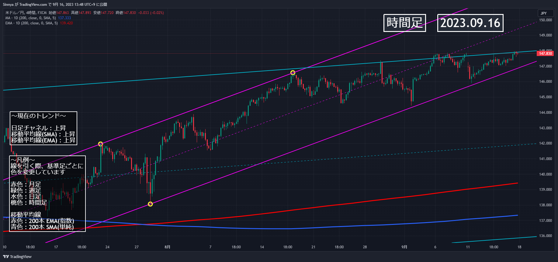Click the 28 date label on the time axis
558x262 pixels.
365,247
